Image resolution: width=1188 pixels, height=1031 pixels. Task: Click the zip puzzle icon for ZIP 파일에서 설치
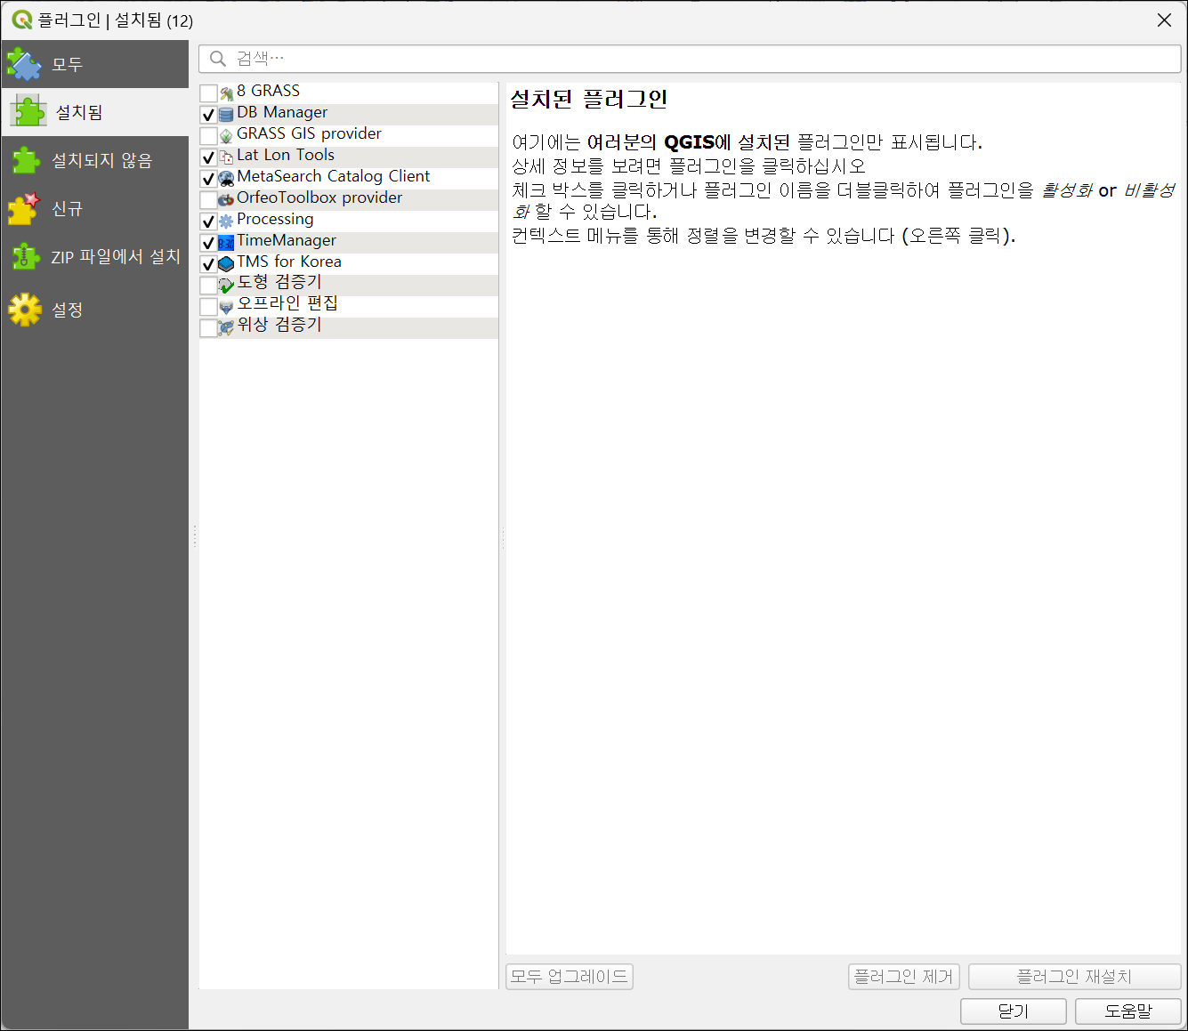click(x=24, y=256)
